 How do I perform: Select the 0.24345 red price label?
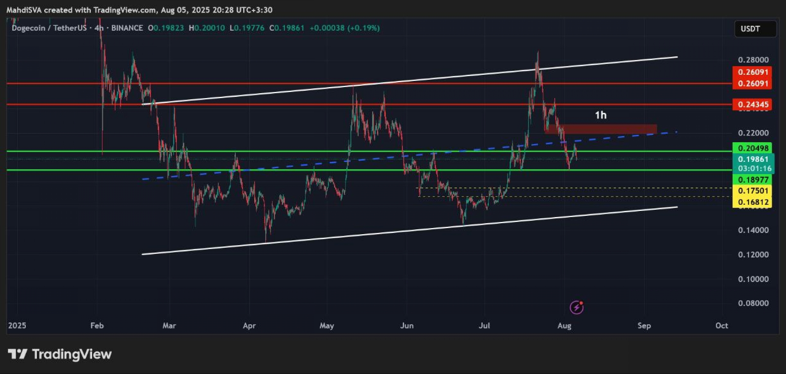752,105
